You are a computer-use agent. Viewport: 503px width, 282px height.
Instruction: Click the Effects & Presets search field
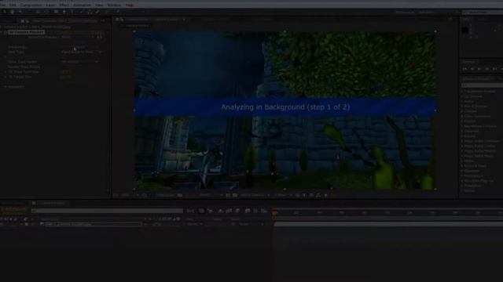tap(482, 85)
